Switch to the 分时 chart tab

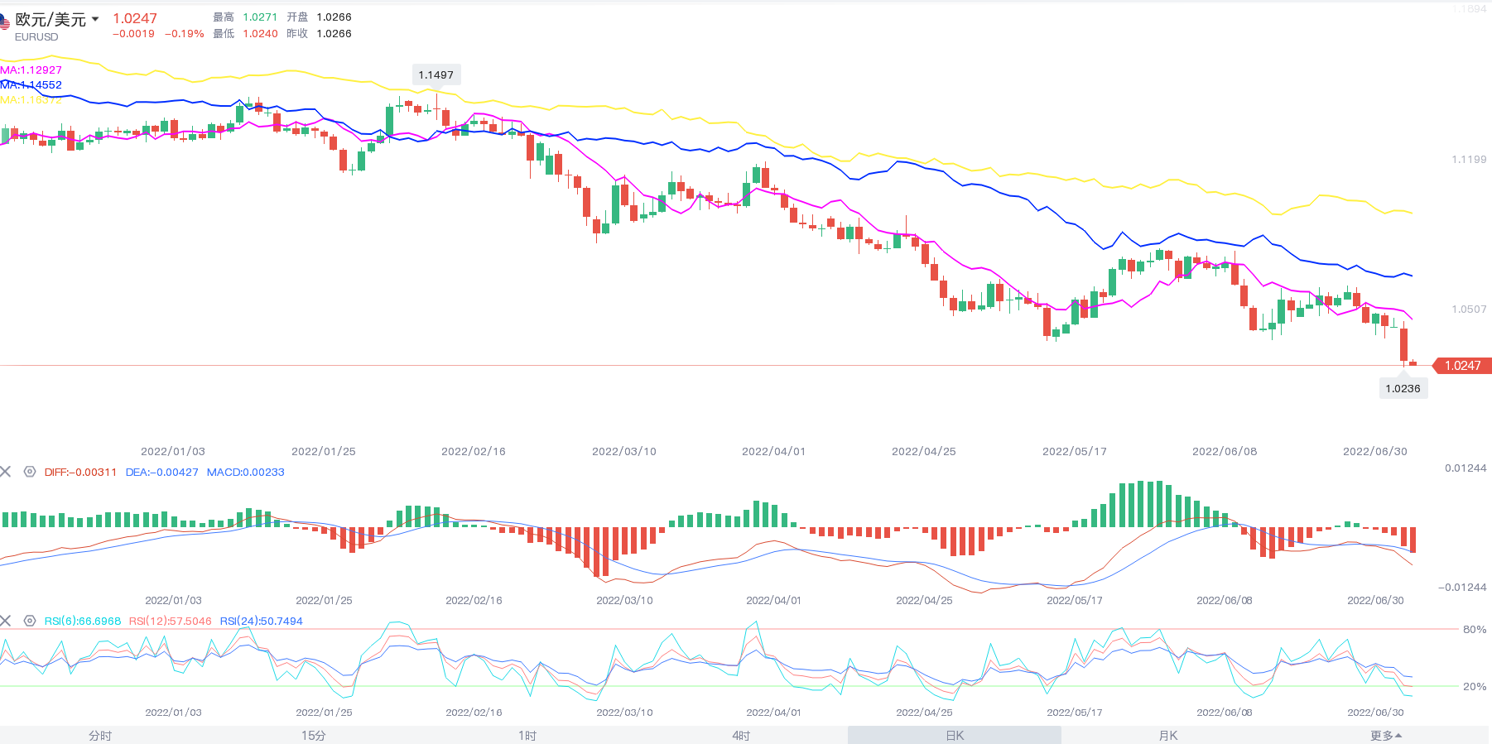(x=100, y=736)
